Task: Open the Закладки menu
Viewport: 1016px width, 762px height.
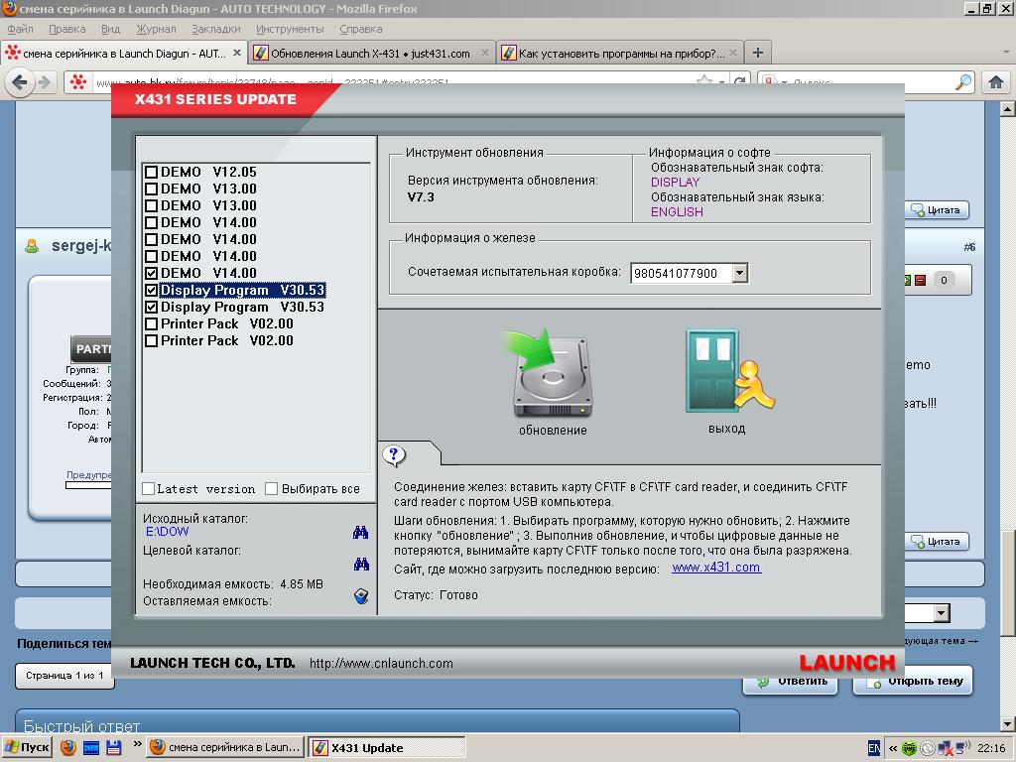Action: pos(216,29)
